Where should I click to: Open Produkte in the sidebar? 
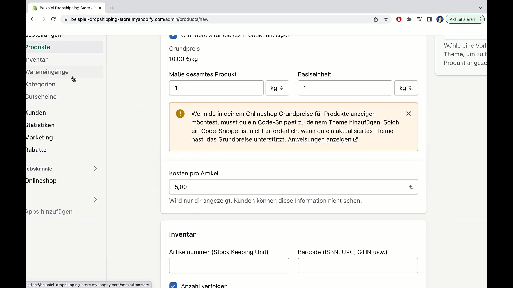pos(64,47)
